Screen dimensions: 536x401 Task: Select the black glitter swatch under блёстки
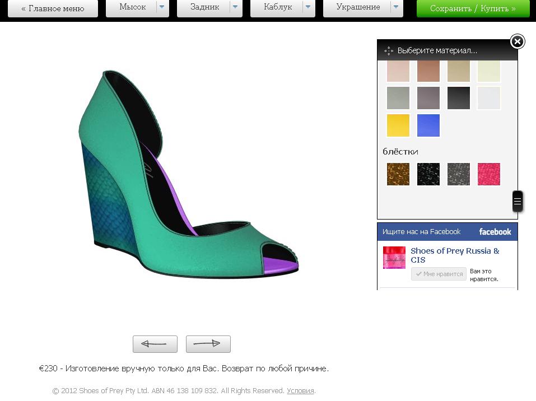428,174
